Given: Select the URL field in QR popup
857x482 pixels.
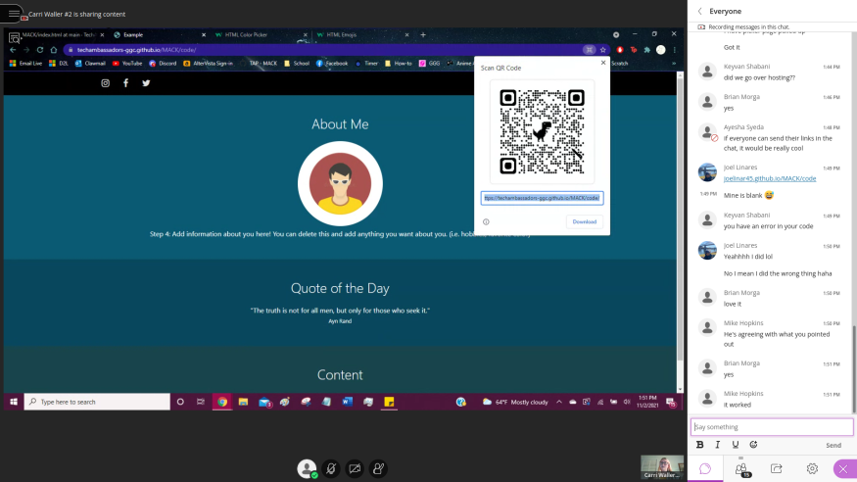Looking at the screenshot, I should click(542, 198).
